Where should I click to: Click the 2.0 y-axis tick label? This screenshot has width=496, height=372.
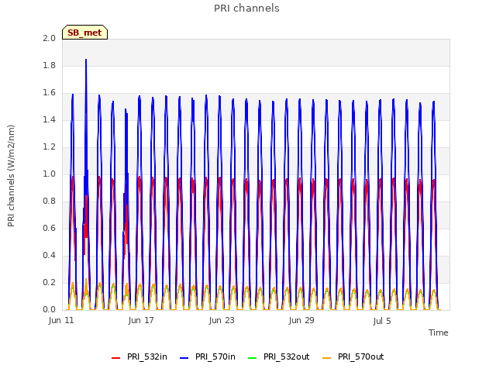click(49, 38)
